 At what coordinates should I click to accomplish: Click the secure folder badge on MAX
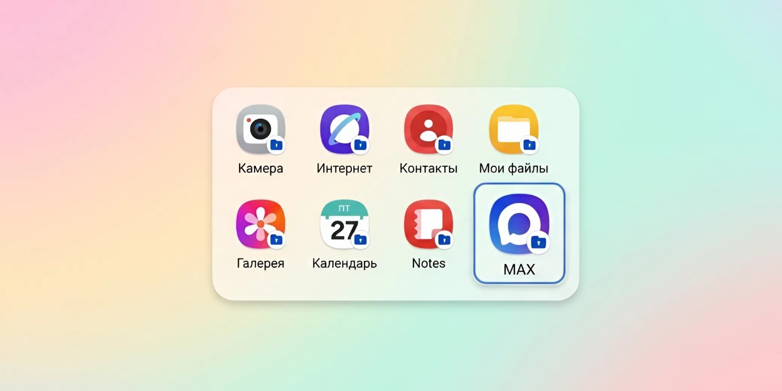(x=538, y=242)
